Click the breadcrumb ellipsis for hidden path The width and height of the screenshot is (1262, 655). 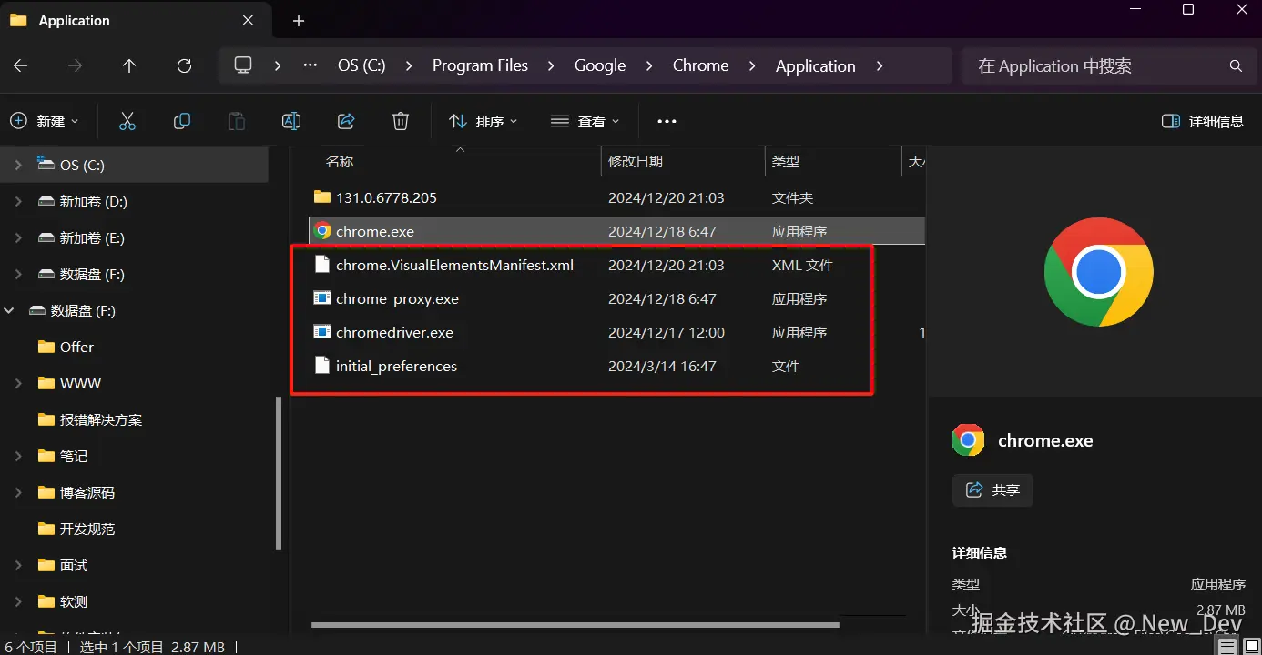(x=310, y=65)
